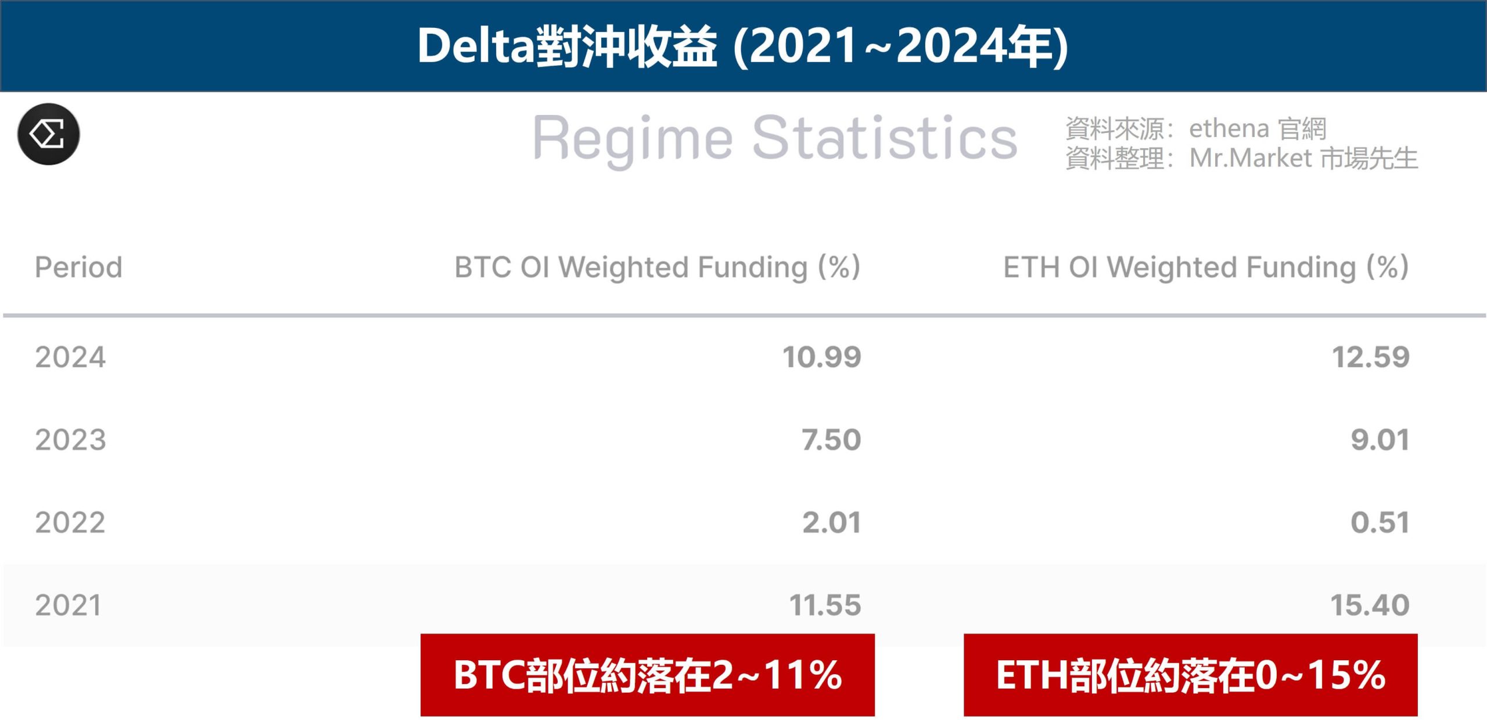Click the Mr.Market 市場先生 credit text
This screenshot has height=720, width=1487.
coord(1241,158)
